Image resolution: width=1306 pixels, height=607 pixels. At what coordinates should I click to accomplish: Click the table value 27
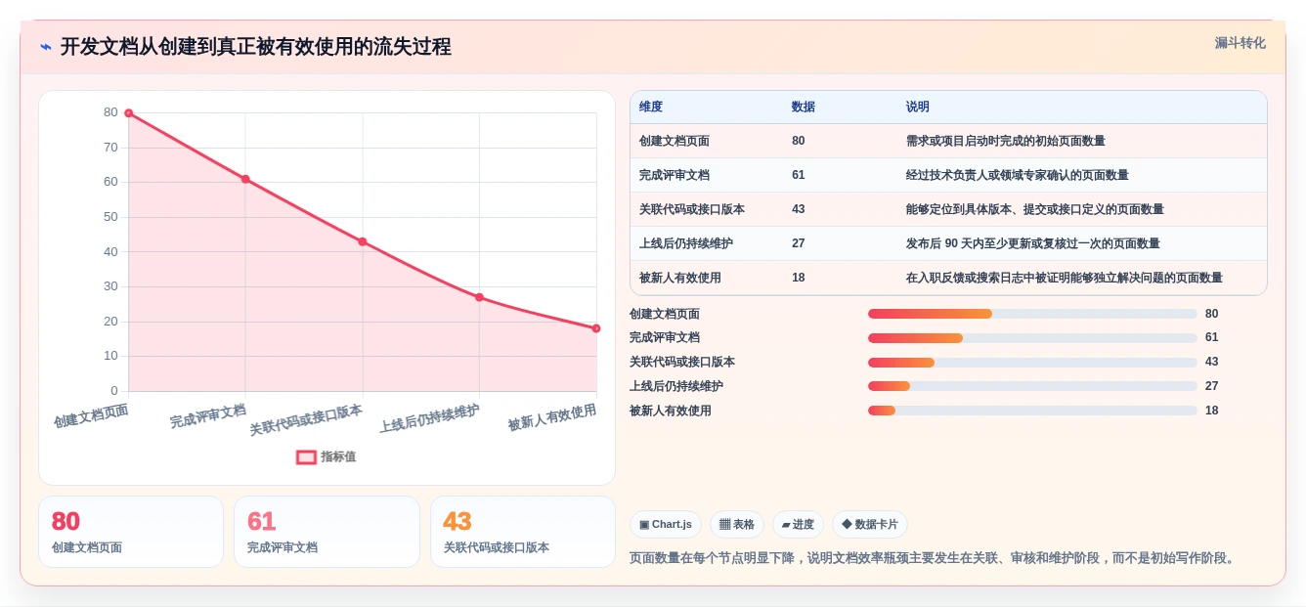(799, 243)
